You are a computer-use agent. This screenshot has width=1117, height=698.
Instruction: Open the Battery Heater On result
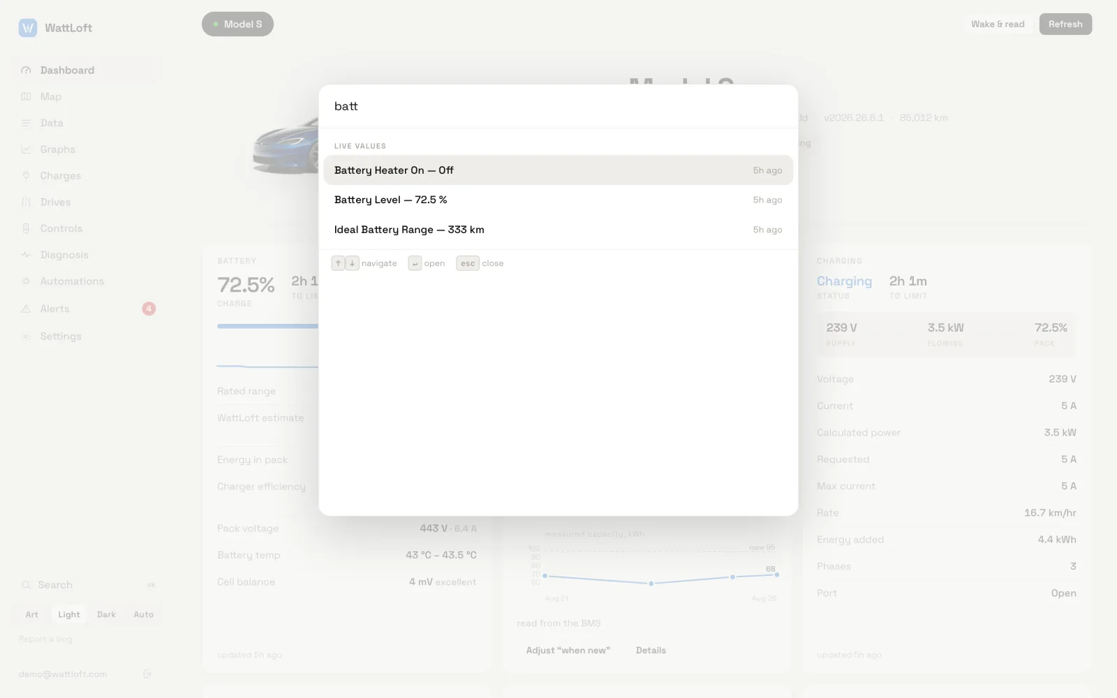[x=558, y=170]
